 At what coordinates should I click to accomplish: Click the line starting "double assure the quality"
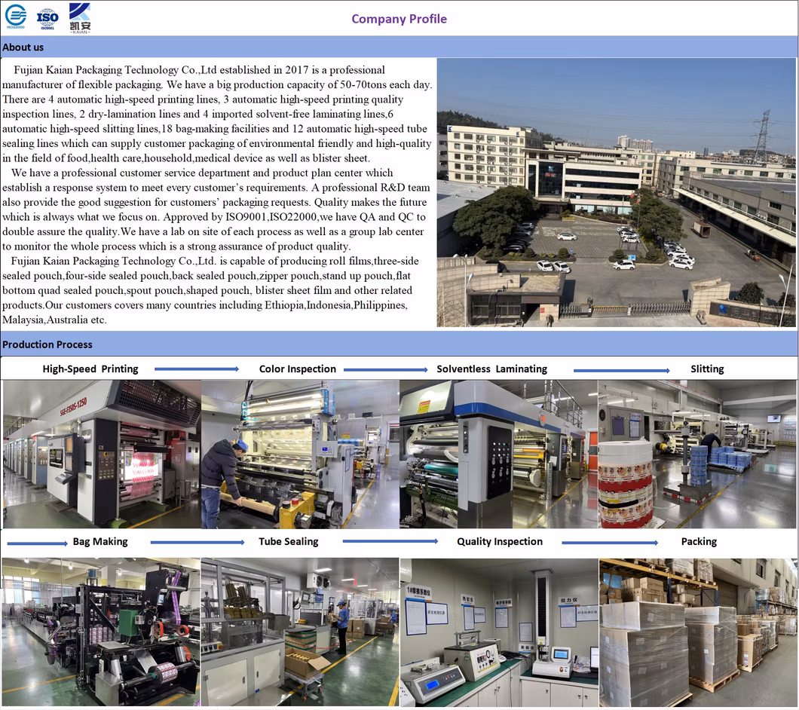coord(213,232)
